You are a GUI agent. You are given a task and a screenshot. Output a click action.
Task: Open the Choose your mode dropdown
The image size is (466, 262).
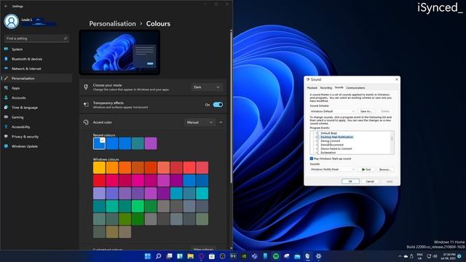click(x=207, y=87)
